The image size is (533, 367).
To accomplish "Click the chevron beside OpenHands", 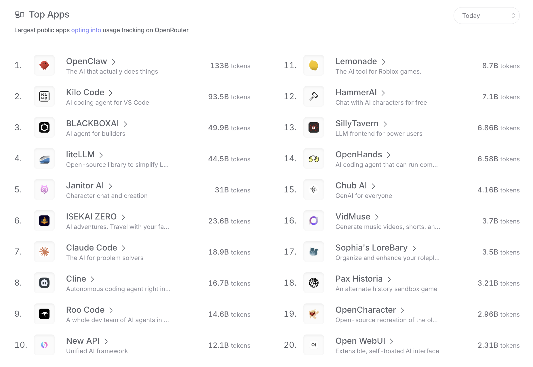I will (x=389, y=155).
